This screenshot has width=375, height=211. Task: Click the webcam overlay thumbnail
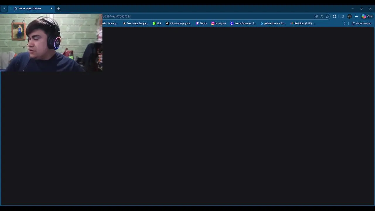[51, 42]
